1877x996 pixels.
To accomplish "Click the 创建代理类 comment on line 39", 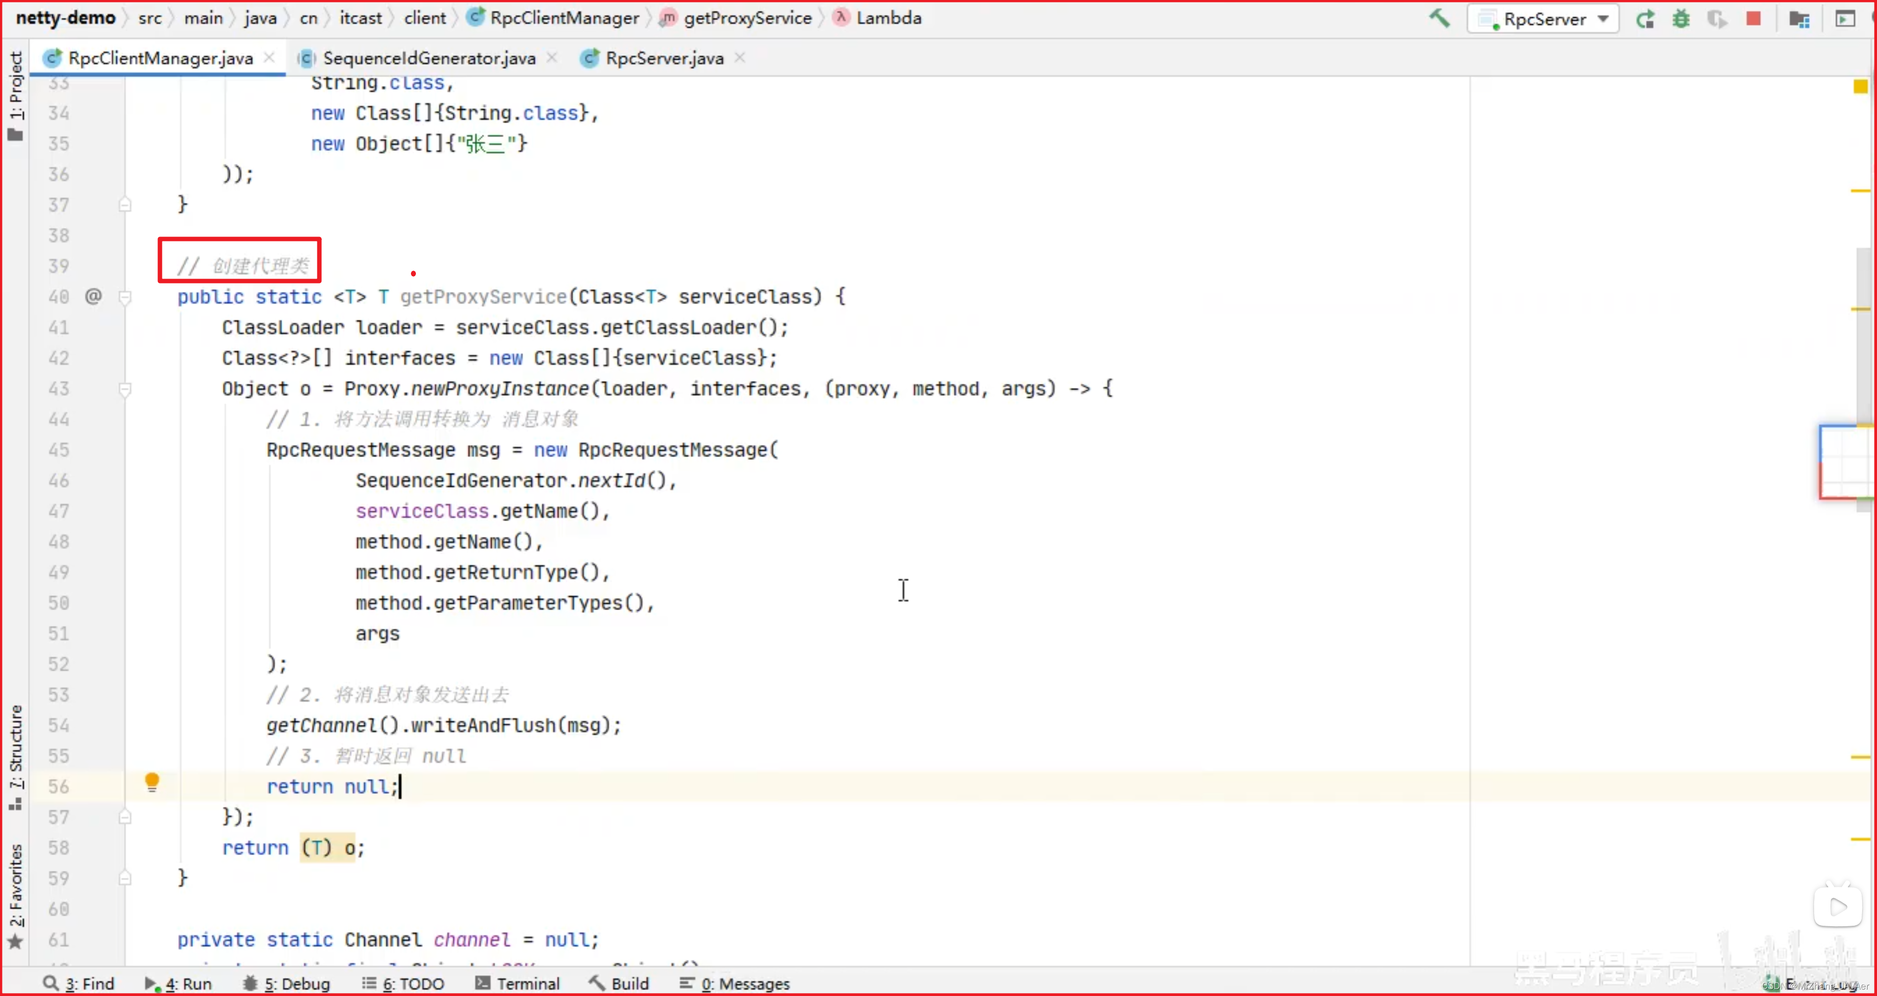I will (244, 267).
